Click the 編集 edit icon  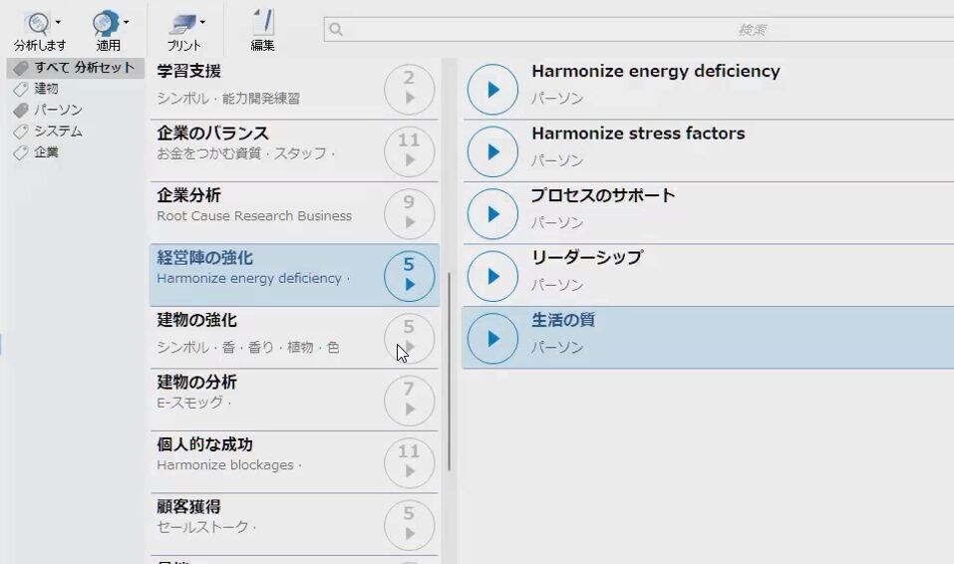tap(263, 23)
